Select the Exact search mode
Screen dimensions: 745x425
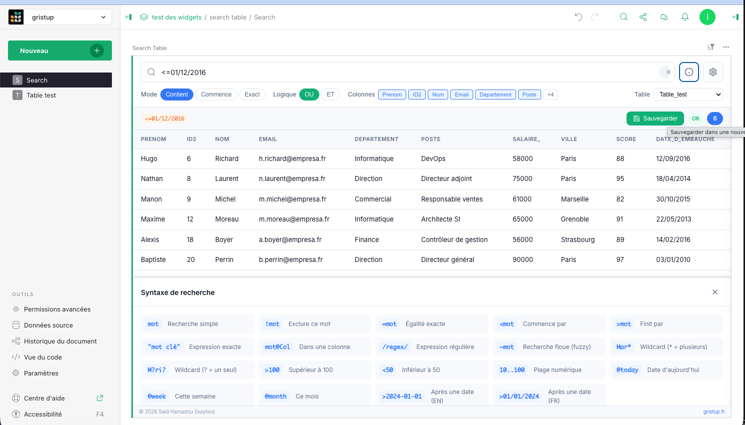(x=252, y=94)
